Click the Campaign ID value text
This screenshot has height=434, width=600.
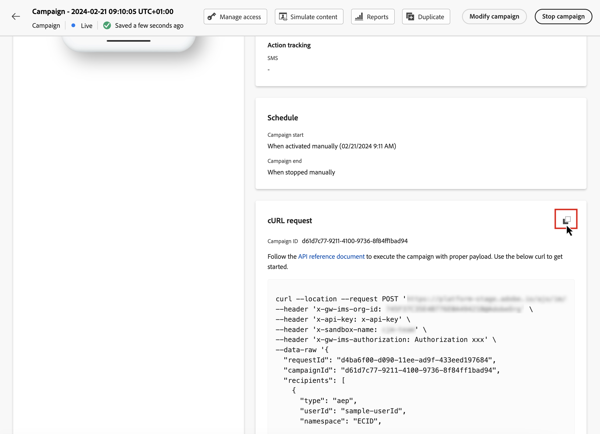click(x=354, y=241)
